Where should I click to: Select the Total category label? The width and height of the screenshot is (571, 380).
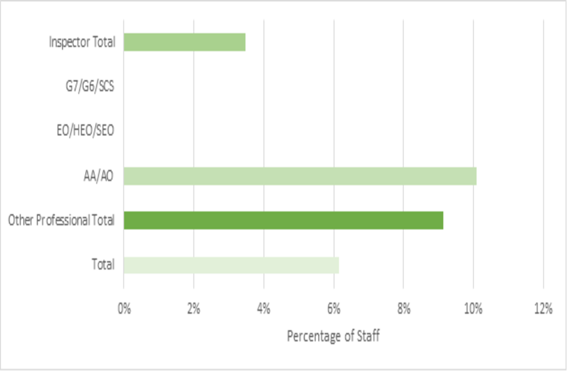click(103, 265)
